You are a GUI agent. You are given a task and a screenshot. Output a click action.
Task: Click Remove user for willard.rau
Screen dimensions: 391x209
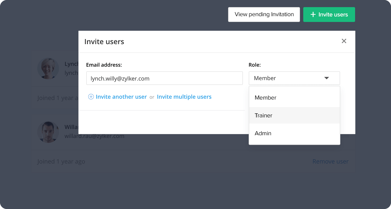pyautogui.click(x=330, y=162)
